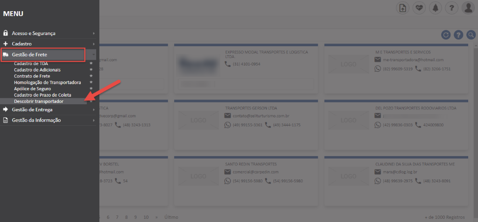Click the blue search magnifier icon
Viewport: 478px width, 222px height.
click(471, 35)
